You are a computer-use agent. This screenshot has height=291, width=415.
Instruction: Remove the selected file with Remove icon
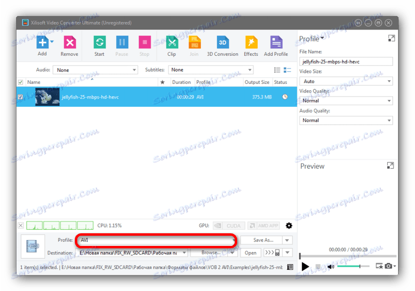69,42
